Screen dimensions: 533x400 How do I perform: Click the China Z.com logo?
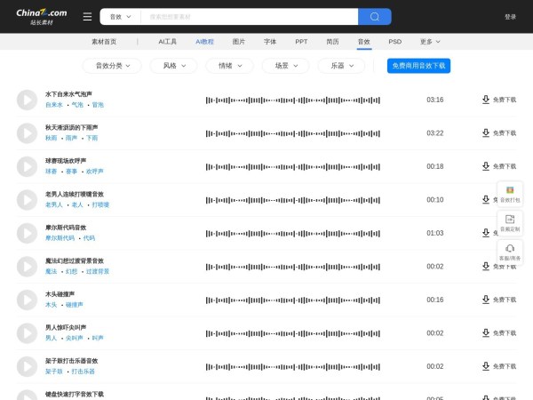pyautogui.click(x=42, y=16)
